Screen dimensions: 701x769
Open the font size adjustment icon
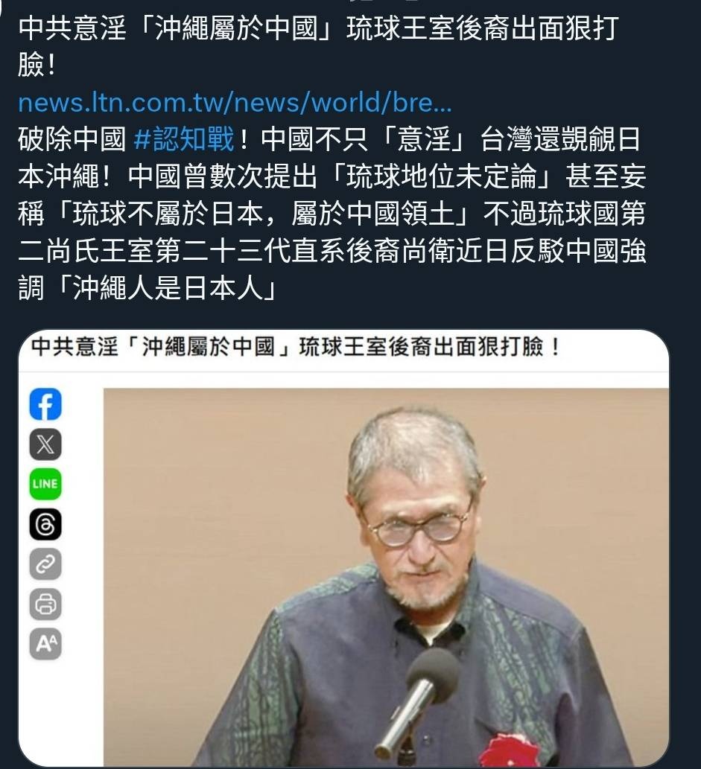[45, 643]
